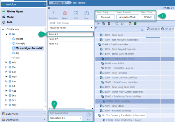The height and width of the screenshot is (122, 175).
Task: Collapse the Jan period node
Action: pos(6,34)
